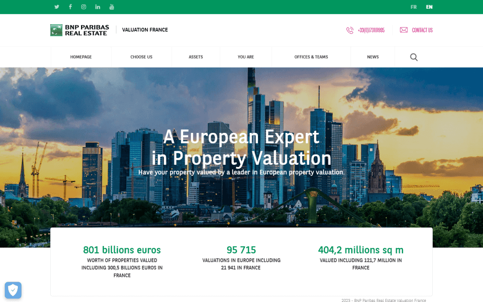Click the magnifying glass search icon
This screenshot has height=302, width=483.
[414, 57]
